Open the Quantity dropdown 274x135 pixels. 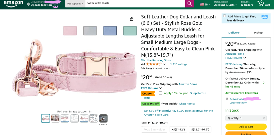coord(246,118)
